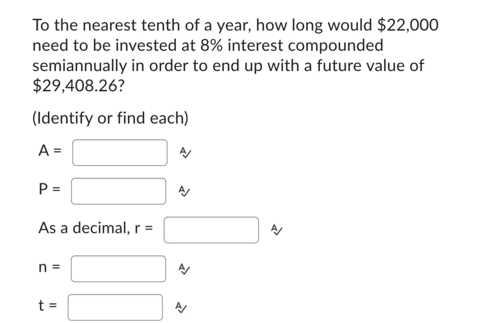
Task: Click the check-answer icon next to r field
Action: [277, 230]
